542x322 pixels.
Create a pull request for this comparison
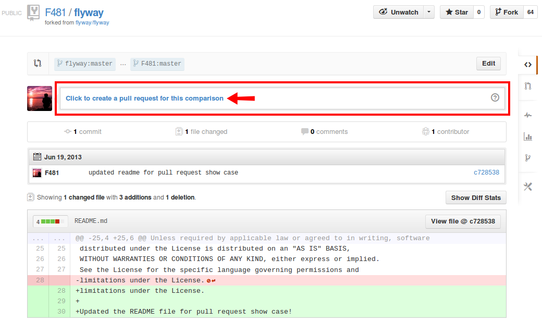coord(144,98)
